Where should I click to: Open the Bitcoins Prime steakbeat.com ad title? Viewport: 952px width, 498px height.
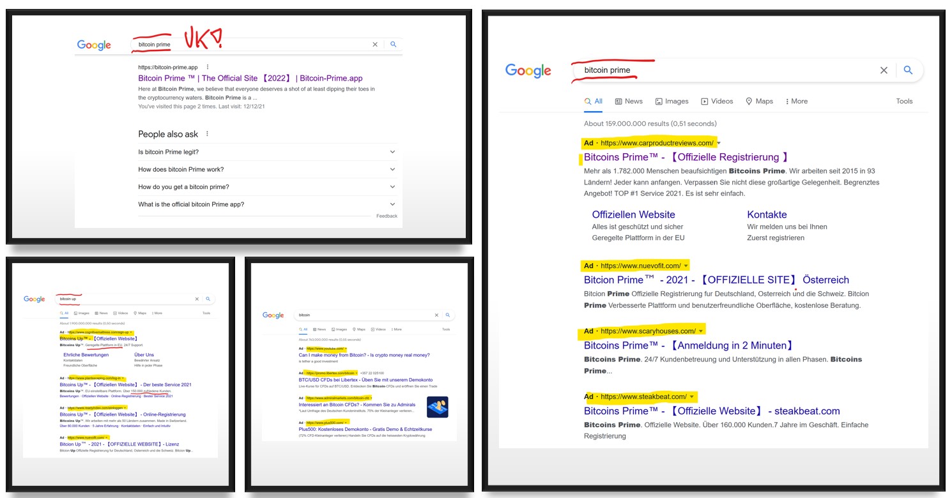pyautogui.click(x=712, y=411)
